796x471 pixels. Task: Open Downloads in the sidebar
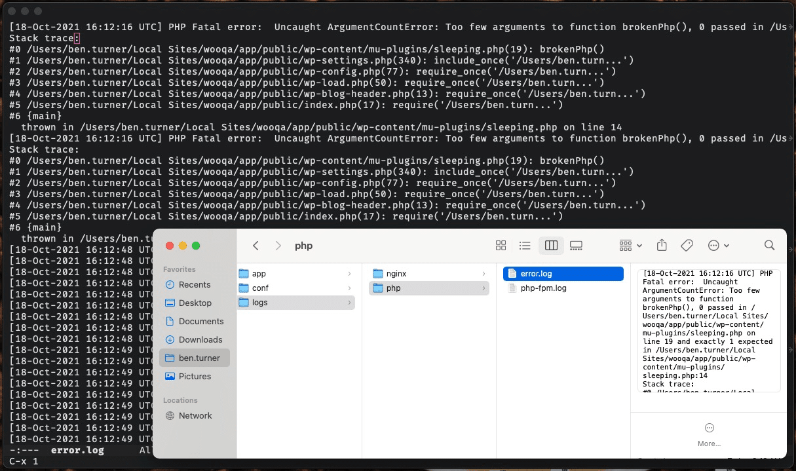pos(200,340)
